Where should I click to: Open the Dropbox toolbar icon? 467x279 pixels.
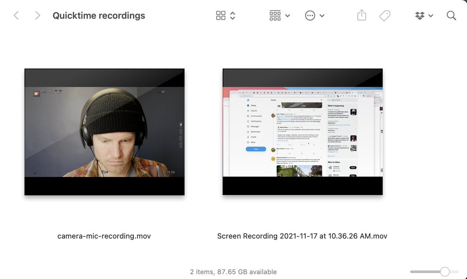(420, 16)
